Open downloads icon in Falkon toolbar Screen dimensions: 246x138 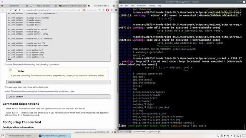(x=103, y=10)
